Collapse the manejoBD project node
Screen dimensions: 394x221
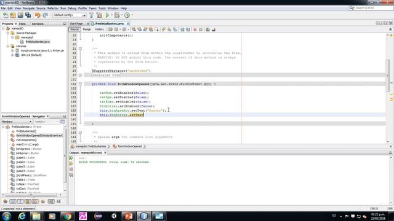(3, 29)
